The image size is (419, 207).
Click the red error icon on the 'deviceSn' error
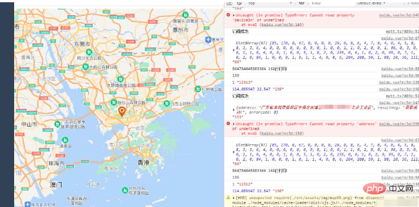pos(228,15)
